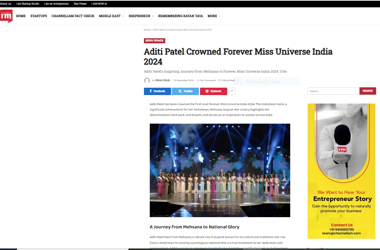
Task: Expand the MORE navigation dropdown
Action: pyautogui.click(x=212, y=16)
